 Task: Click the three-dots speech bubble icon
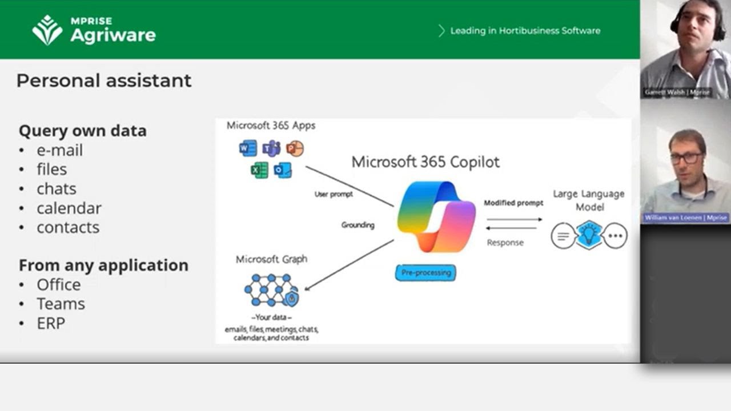[x=615, y=236]
